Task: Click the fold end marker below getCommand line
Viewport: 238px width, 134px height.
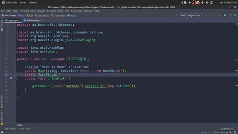Action: tap(16, 90)
